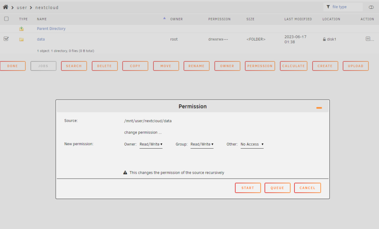The height and width of the screenshot is (229, 379).
Task: Start the permission change
Action: click(x=248, y=188)
